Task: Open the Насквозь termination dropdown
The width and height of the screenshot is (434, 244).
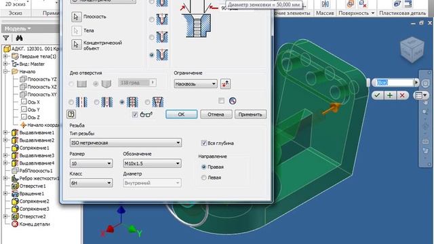Action: [x=195, y=83]
